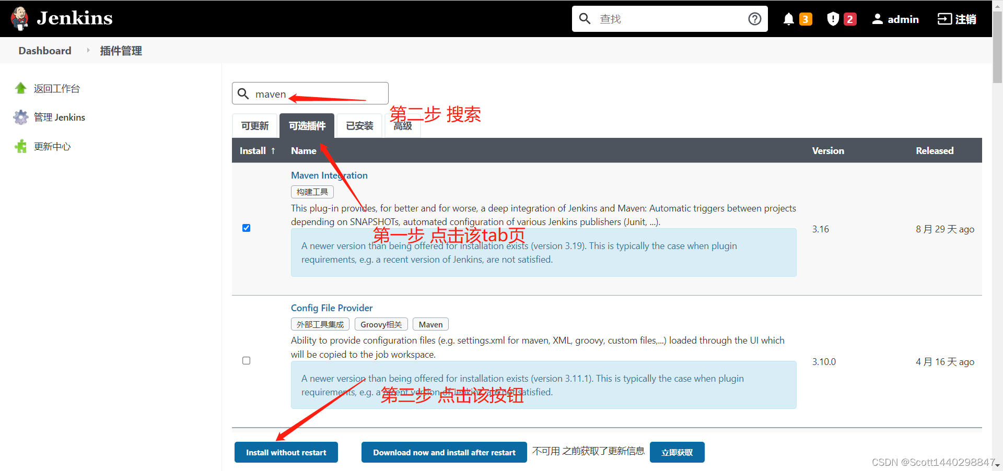Viewport: 1003px width, 471px height.
Task: Uncheck the Maven Integration install checkbox
Action: pyautogui.click(x=247, y=228)
